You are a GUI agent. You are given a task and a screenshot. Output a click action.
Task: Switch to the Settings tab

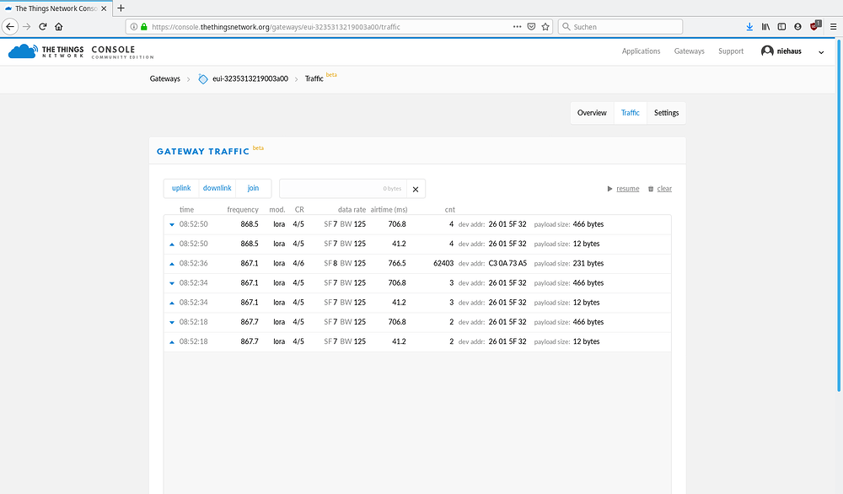(666, 113)
